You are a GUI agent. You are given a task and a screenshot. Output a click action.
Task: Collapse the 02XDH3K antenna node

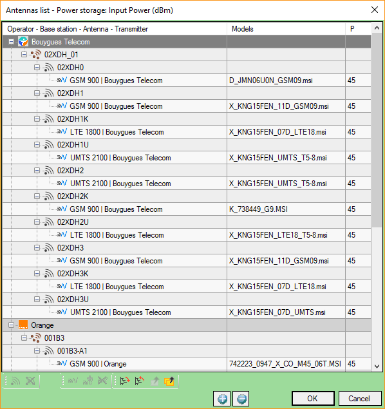pyautogui.click(x=37, y=274)
